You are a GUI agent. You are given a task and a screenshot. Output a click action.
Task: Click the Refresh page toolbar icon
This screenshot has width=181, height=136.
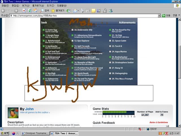pyautogui.click(x=30, y=10)
